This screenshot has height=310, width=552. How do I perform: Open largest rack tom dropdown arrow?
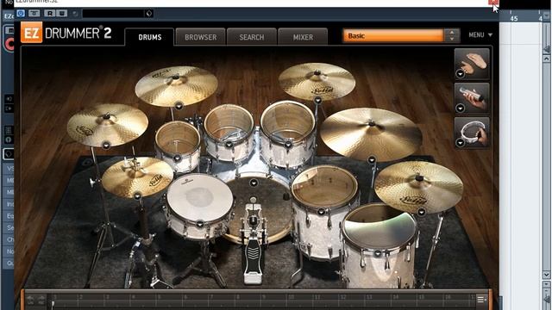(288, 145)
